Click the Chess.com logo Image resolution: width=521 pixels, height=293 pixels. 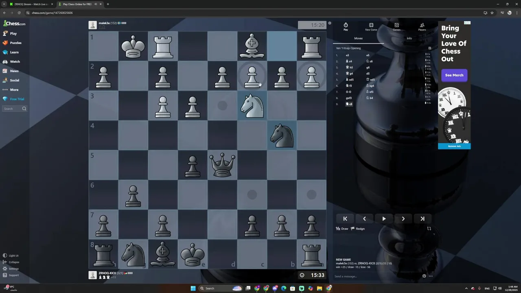point(15,24)
